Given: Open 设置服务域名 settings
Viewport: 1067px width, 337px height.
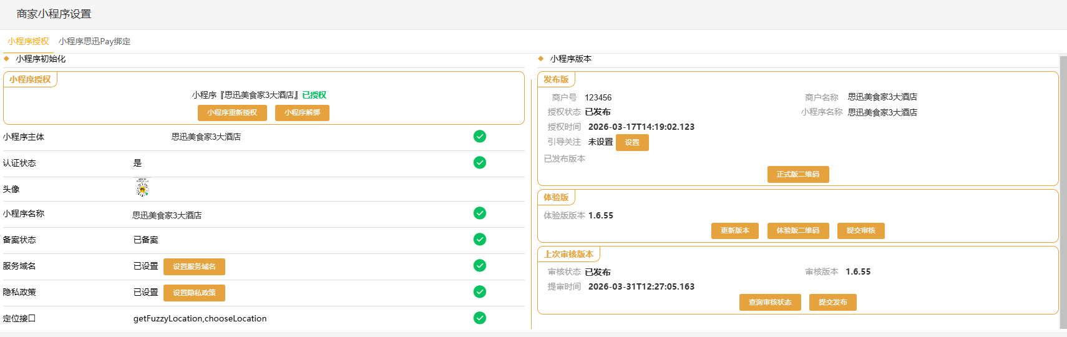Looking at the screenshot, I should tap(194, 267).
